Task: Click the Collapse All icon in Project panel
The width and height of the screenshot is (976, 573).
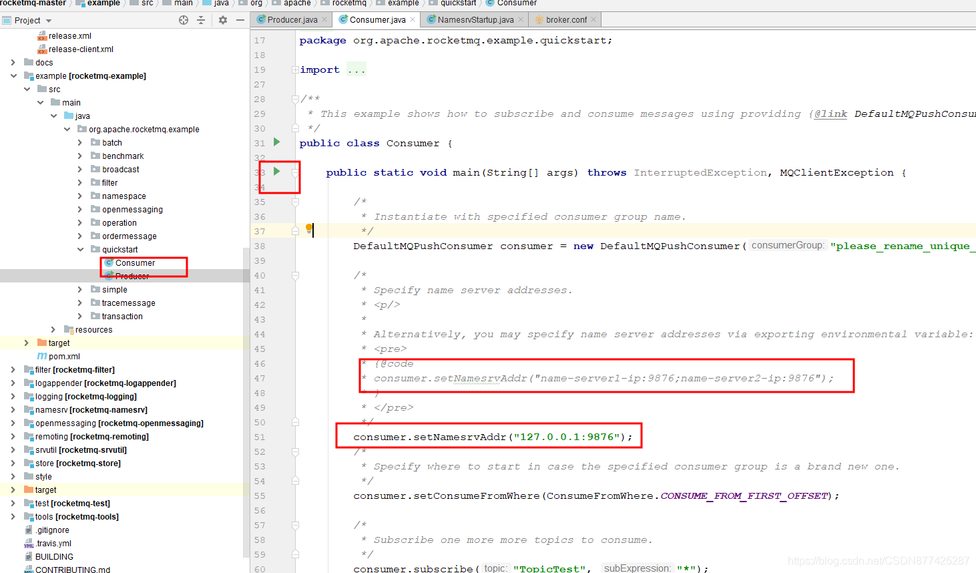Action: (x=201, y=20)
